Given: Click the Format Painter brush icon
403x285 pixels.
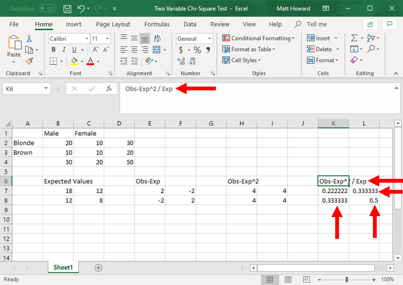Looking at the screenshot, I should pyautogui.click(x=29, y=61).
